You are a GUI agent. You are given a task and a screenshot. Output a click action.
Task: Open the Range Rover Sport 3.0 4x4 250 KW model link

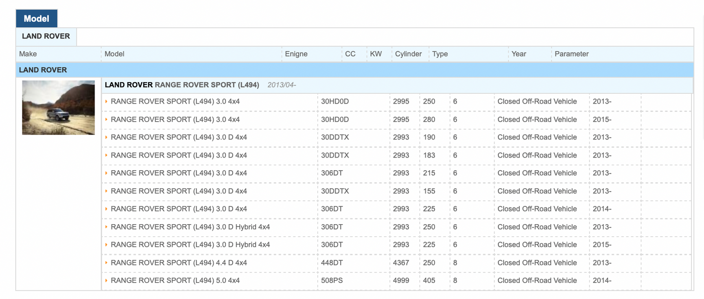[x=175, y=102]
